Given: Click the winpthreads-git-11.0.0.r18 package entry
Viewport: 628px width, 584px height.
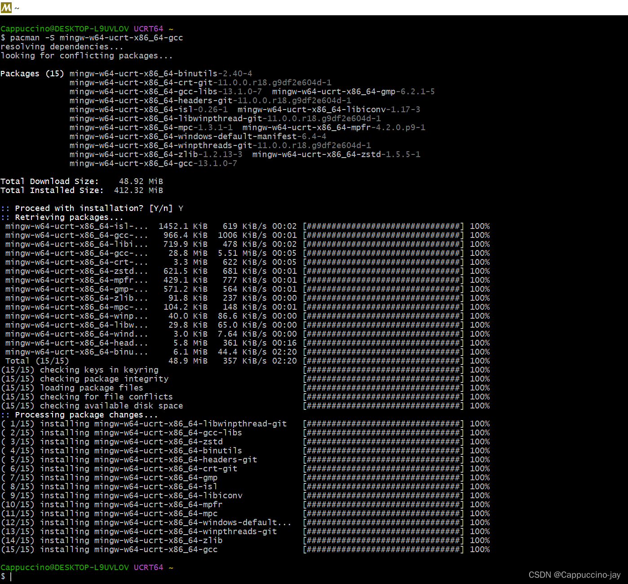Looking at the screenshot, I should (220, 145).
